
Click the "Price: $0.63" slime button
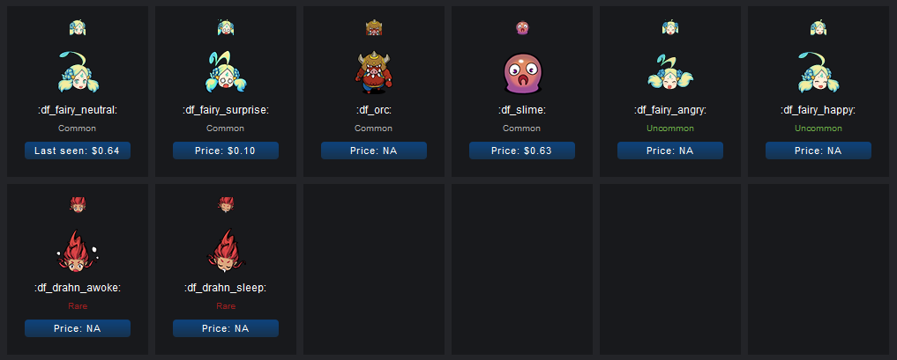(x=522, y=151)
